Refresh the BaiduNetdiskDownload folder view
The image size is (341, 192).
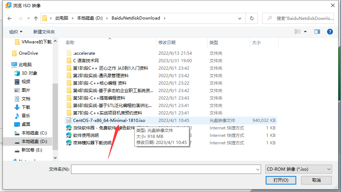pyautogui.click(x=251, y=18)
